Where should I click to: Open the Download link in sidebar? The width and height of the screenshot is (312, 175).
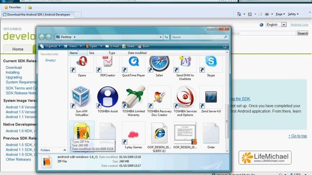coord(14,68)
